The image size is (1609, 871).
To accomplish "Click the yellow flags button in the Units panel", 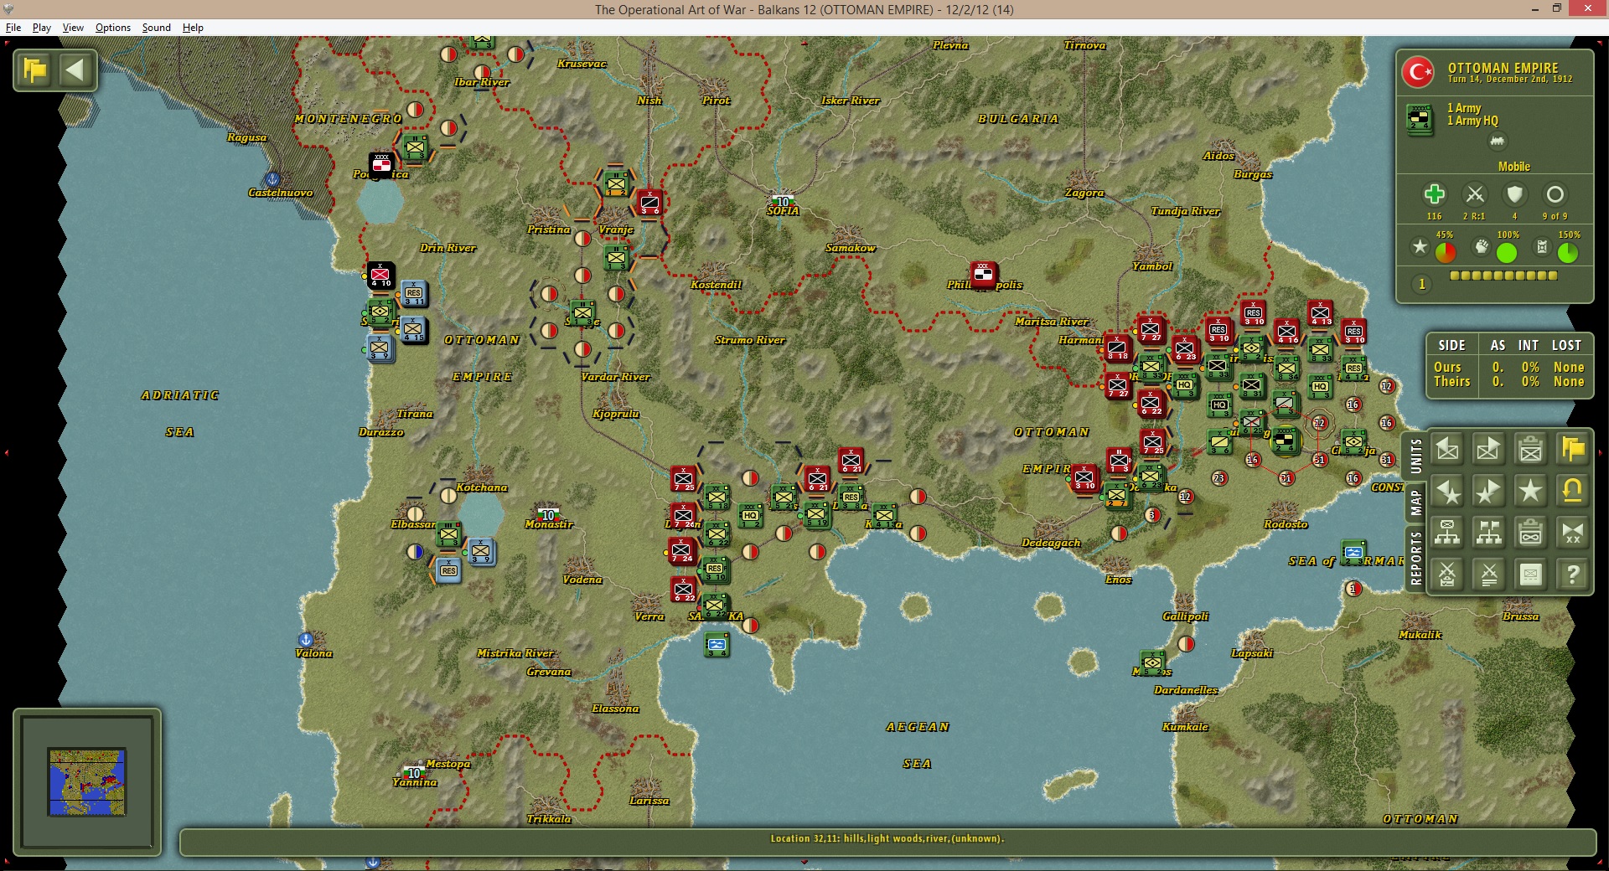I will [1573, 450].
